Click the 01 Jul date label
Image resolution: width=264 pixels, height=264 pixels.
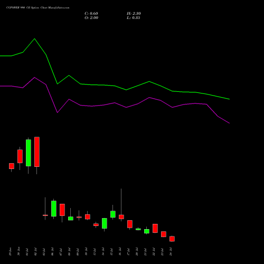[27, 251]
